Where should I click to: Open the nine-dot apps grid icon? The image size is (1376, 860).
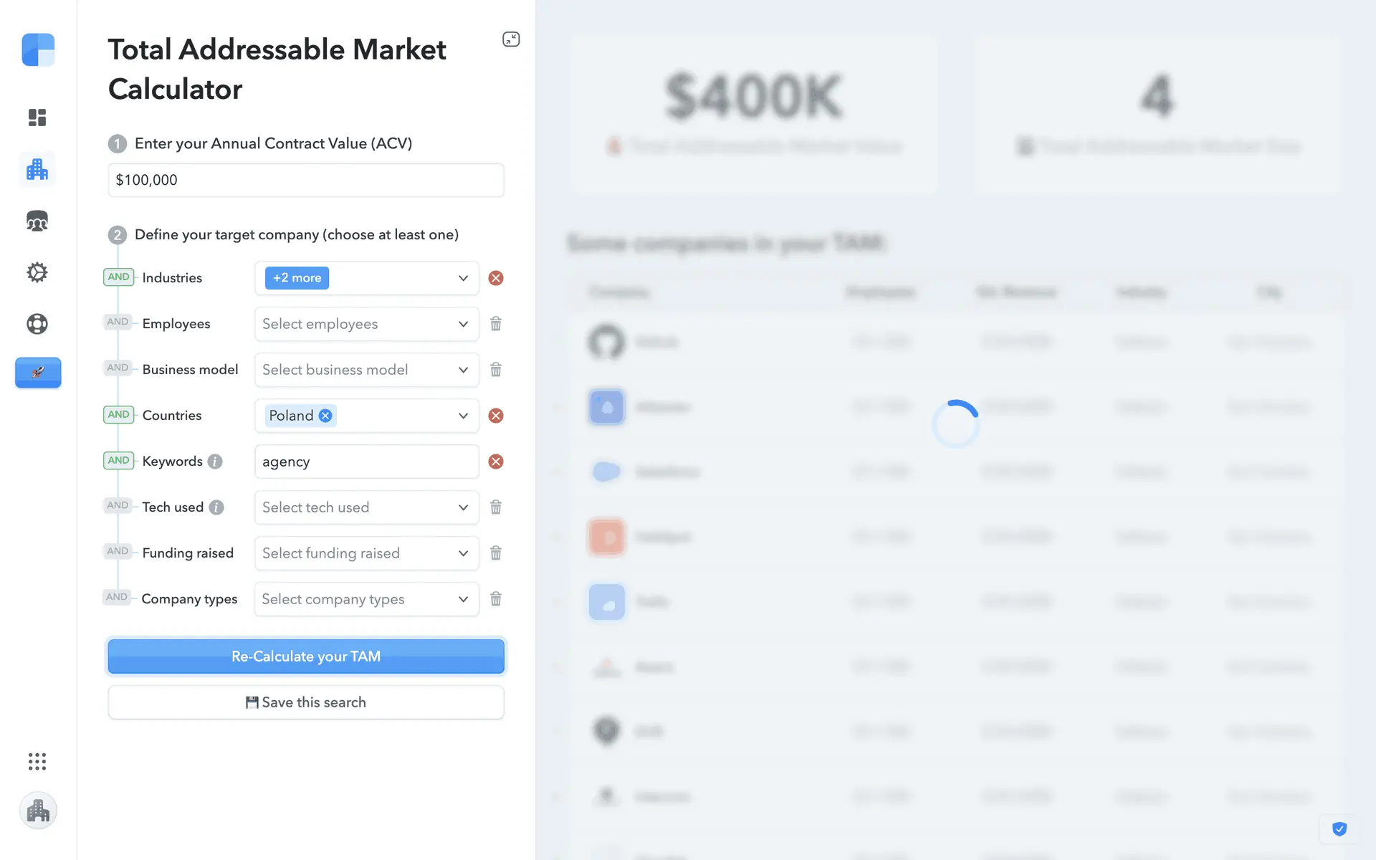[x=37, y=761]
